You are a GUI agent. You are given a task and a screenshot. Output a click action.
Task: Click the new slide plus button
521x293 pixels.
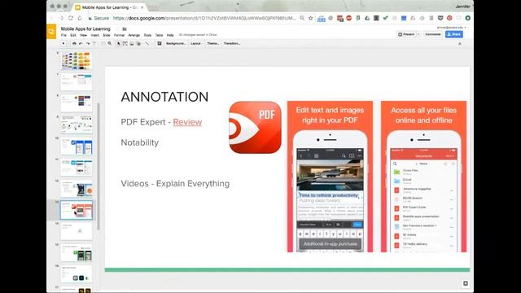(x=63, y=43)
